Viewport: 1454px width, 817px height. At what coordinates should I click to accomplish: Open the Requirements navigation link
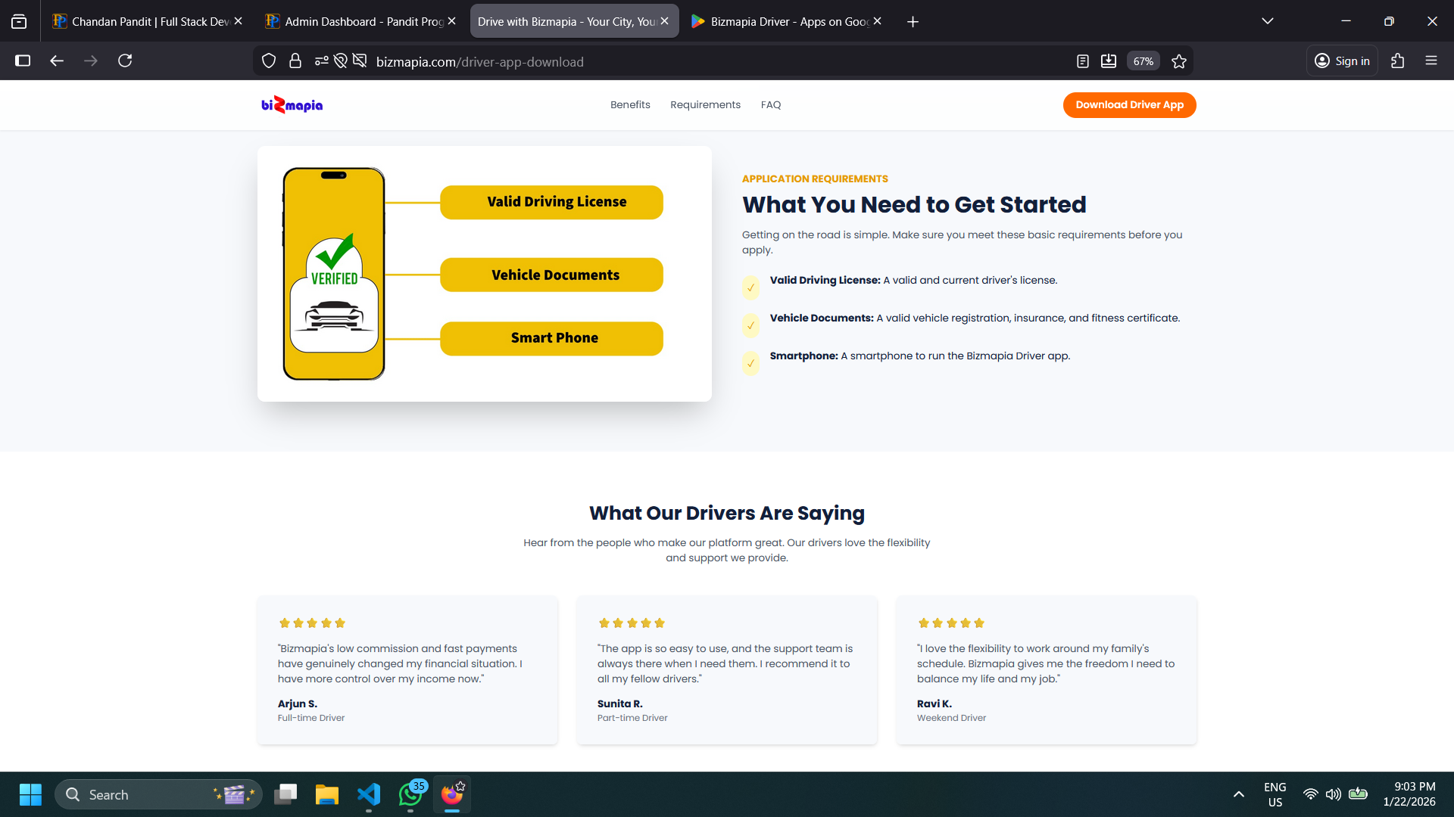click(705, 104)
